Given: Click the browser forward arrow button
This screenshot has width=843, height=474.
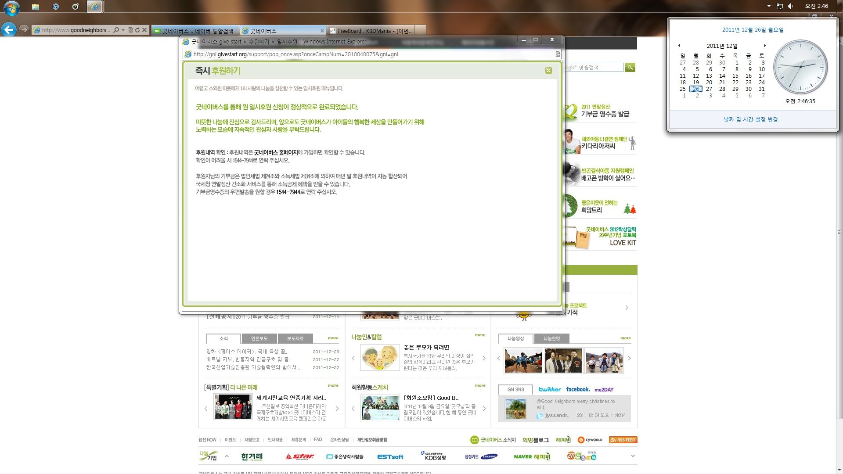Looking at the screenshot, I should click(24, 30).
